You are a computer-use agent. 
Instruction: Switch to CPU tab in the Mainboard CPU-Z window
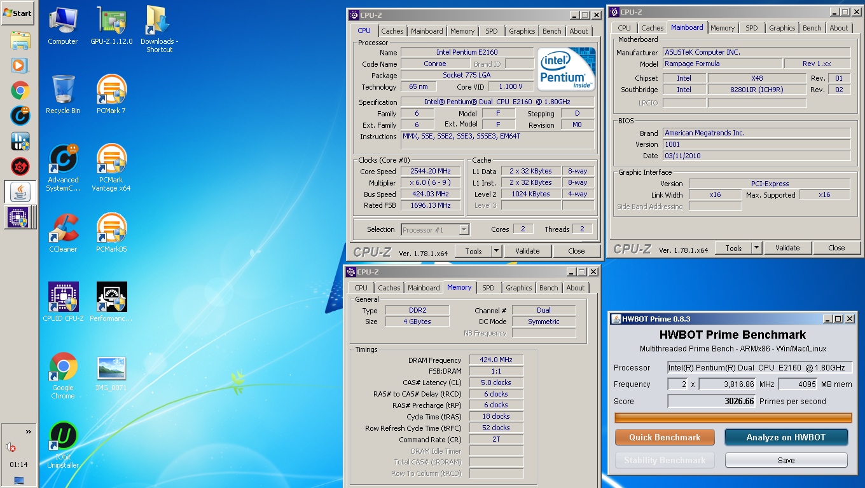pos(625,28)
